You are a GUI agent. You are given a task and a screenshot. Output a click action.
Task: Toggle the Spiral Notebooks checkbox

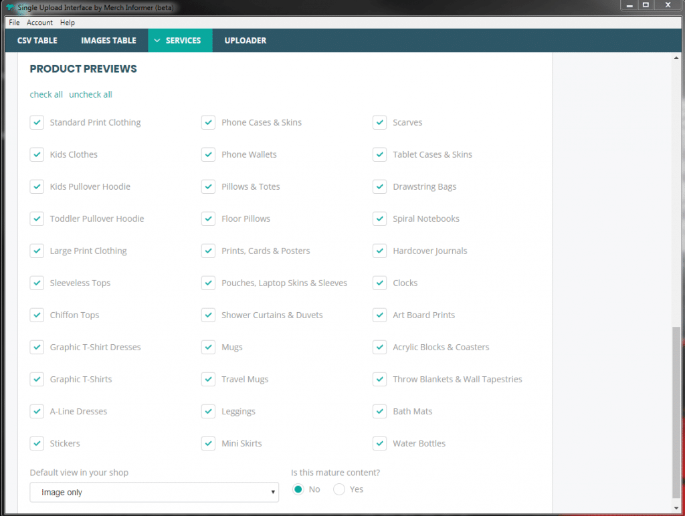coord(380,219)
